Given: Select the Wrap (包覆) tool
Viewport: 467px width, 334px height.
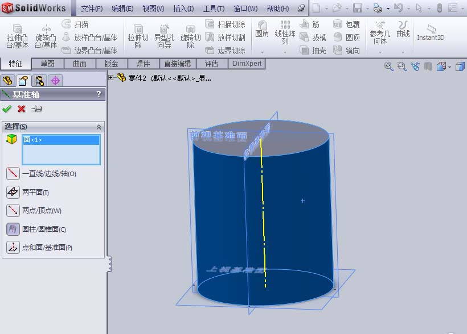Looking at the screenshot, I should [346, 24].
